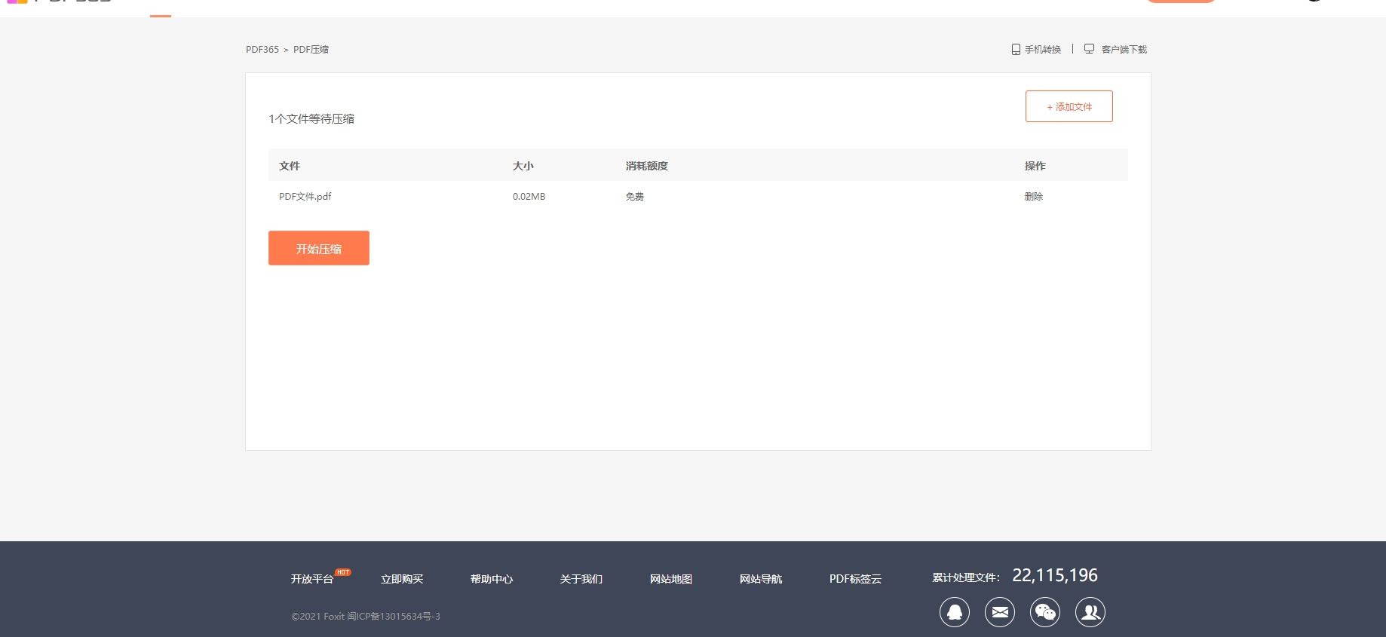Viewport: 1386px width, 637px height.
Task: Click the 网站导航 footer link
Action: click(x=760, y=579)
